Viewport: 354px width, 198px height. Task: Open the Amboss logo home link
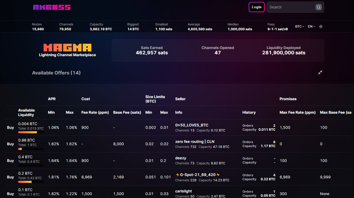pos(52,8)
